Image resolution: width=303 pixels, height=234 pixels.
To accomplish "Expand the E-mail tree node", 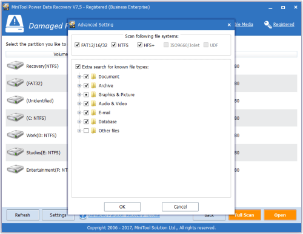I will point(79,112).
